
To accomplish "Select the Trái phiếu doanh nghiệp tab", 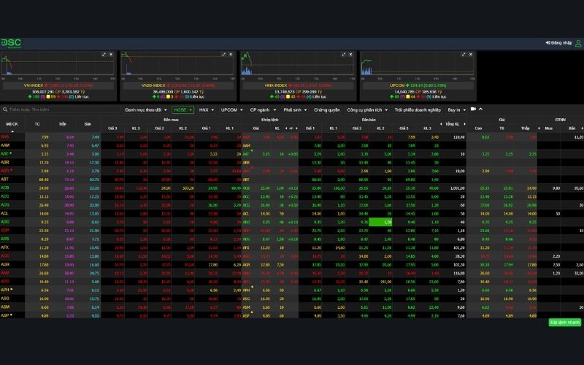I will coord(418,110).
